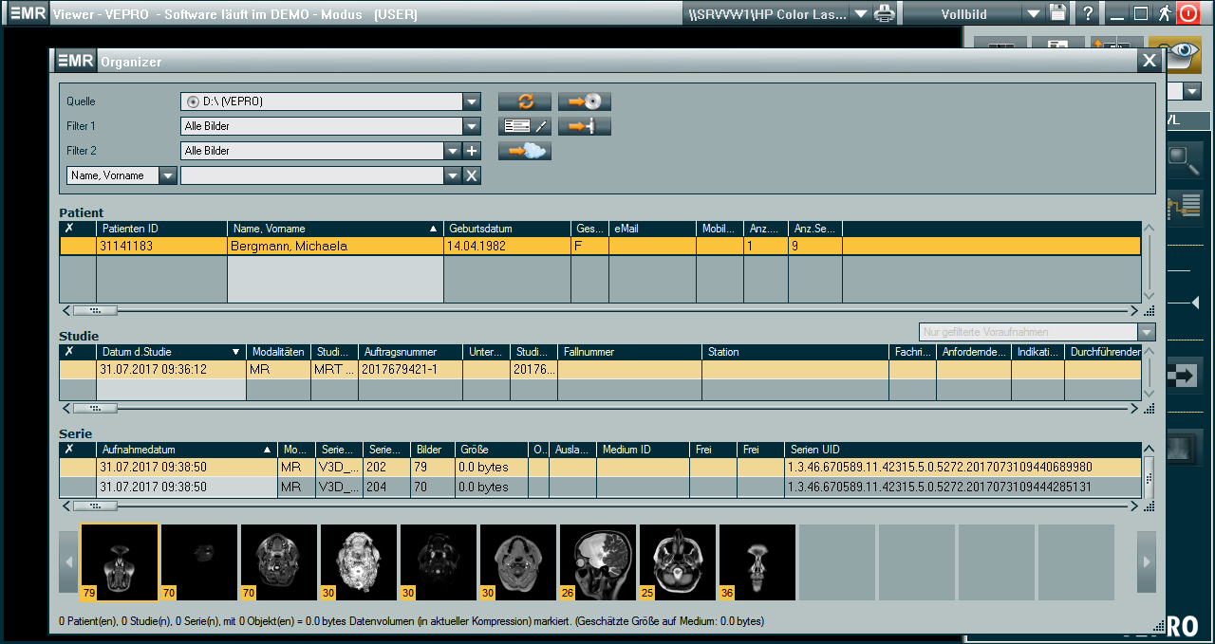This screenshot has width=1215, height=644.
Task: Click the printer icon in title bar
Action: tap(884, 13)
